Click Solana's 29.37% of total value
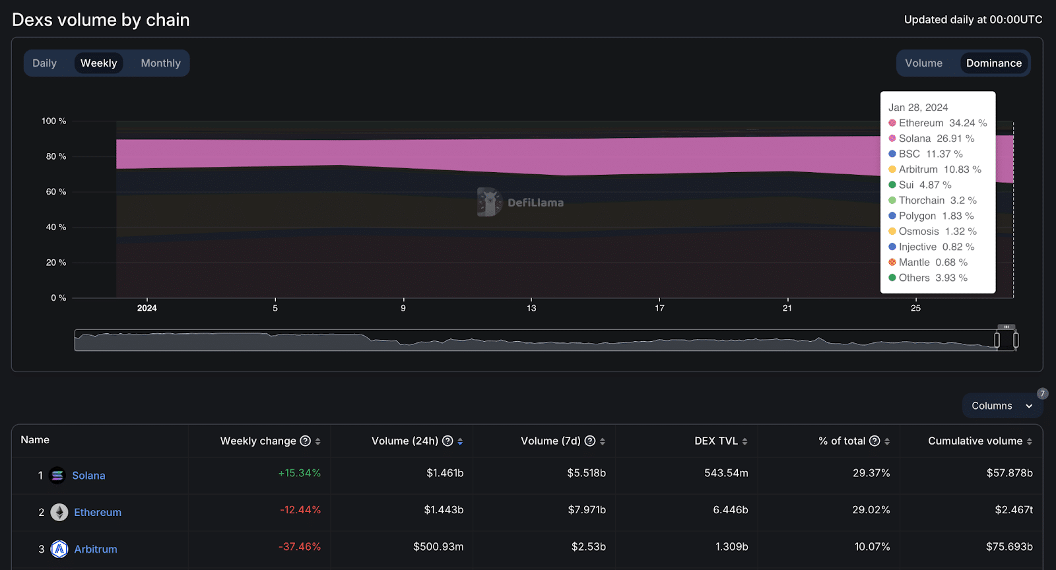1056x570 pixels. pyautogui.click(x=871, y=473)
